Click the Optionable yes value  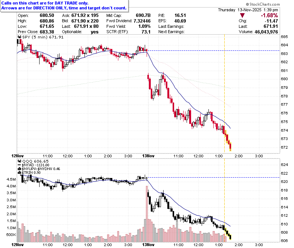[x=95, y=32]
